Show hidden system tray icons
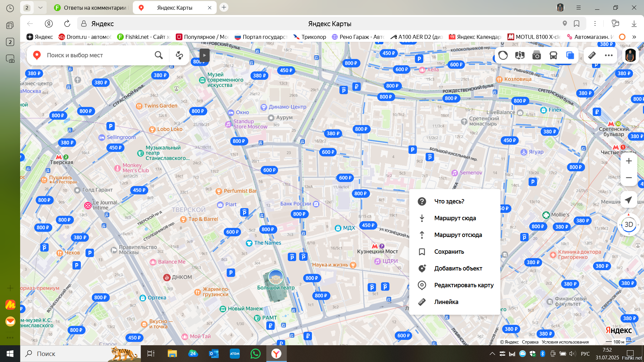 [x=492, y=354]
